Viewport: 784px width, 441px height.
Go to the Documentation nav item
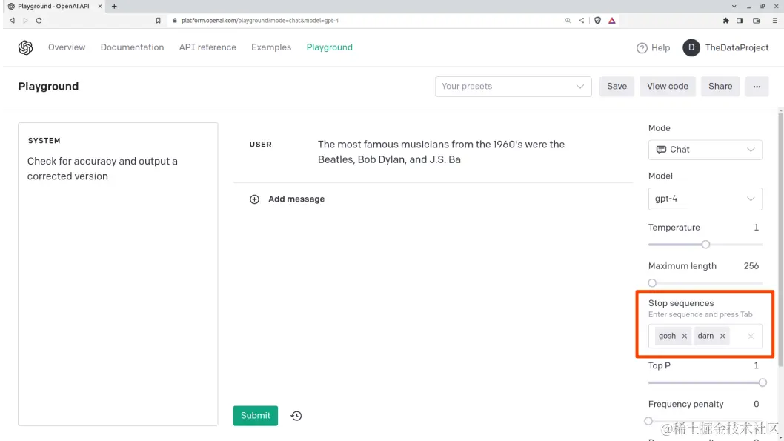coord(132,47)
